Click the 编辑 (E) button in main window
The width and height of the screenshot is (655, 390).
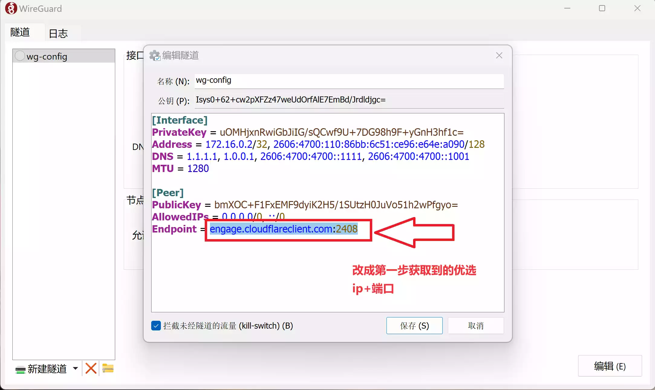pos(610,366)
